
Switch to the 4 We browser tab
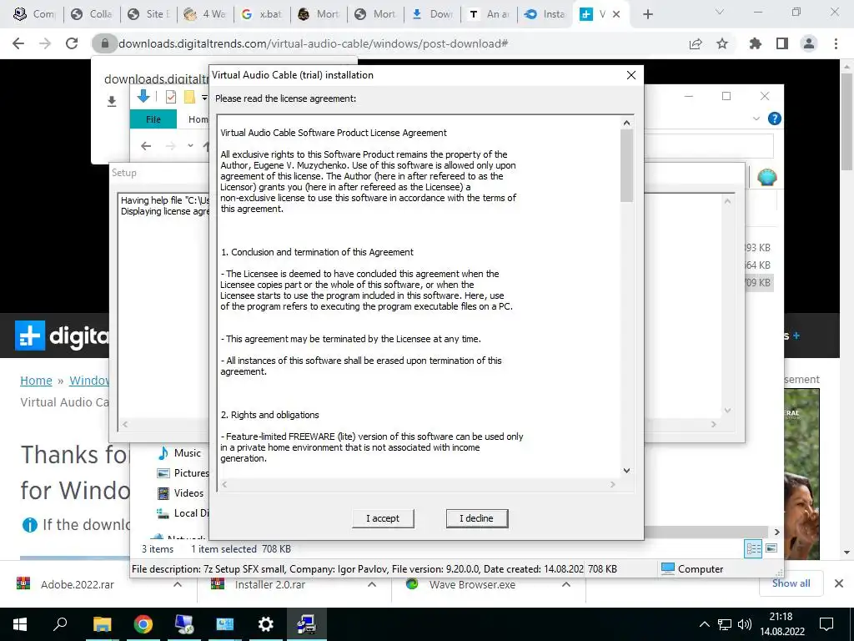point(205,14)
